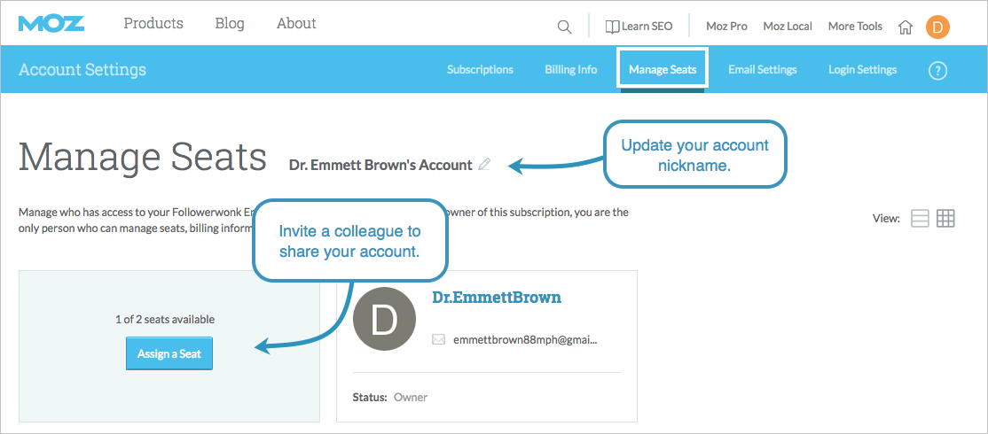Viewport: 988px width, 434px height.
Task: Click the Moz logo
Action: 51,24
